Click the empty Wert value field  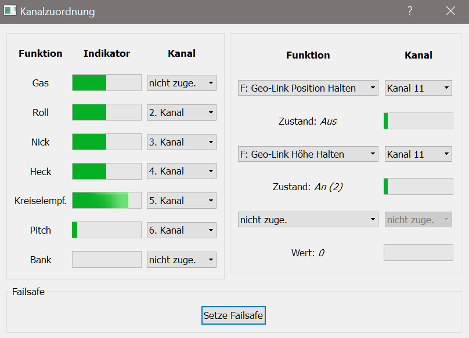[x=418, y=253]
